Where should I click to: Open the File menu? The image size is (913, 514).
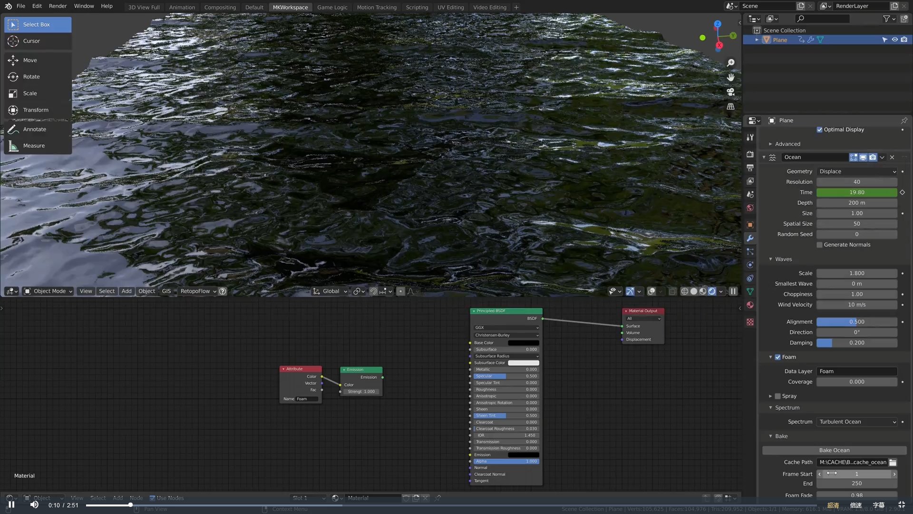click(x=21, y=6)
